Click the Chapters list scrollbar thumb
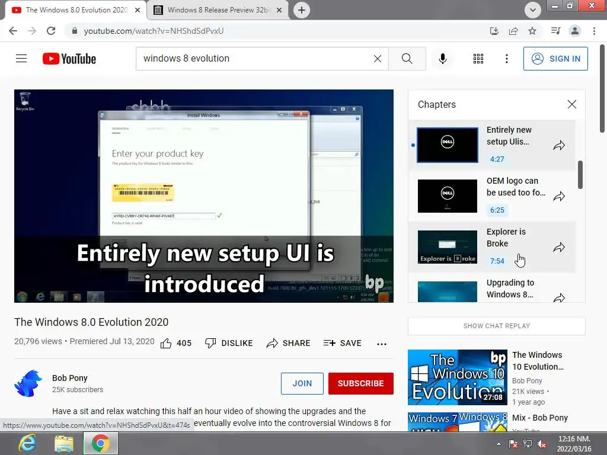607x455 pixels. 580,175
